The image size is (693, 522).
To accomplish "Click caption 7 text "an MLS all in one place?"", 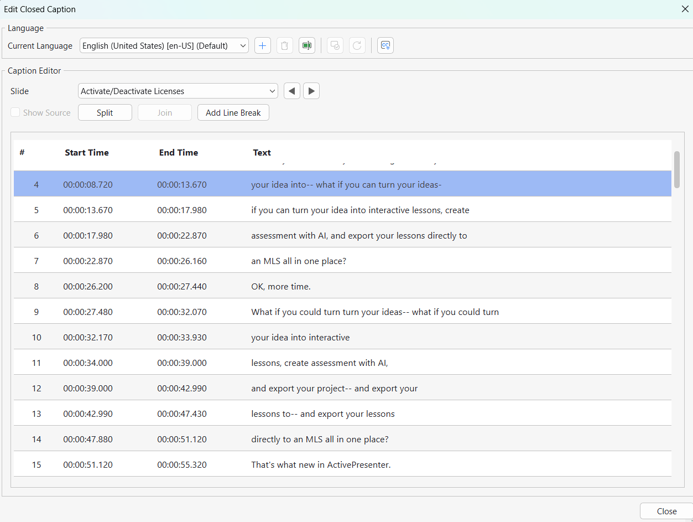I will (x=299, y=261).
